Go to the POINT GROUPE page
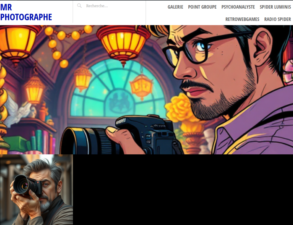Viewport: 293px width, 225px height. pyautogui.click(x=202, y=7)
